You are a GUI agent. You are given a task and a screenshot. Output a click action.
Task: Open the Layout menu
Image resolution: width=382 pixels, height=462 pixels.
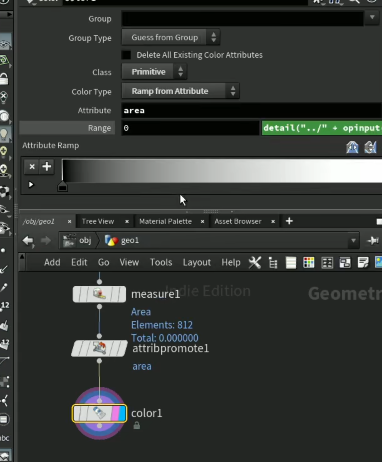197,262
